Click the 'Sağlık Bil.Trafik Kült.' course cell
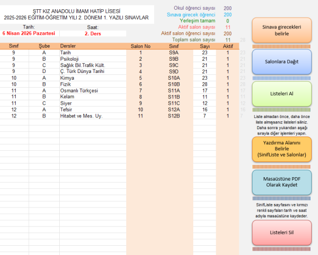318x255 pixels. 82,65
